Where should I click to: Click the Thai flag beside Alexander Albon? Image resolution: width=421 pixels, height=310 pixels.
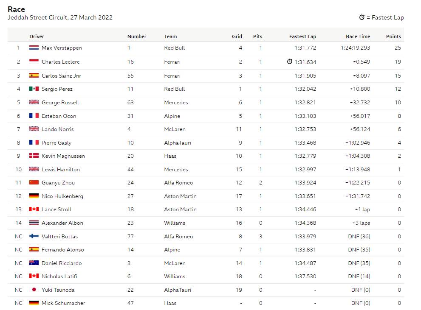click(34, 222)
